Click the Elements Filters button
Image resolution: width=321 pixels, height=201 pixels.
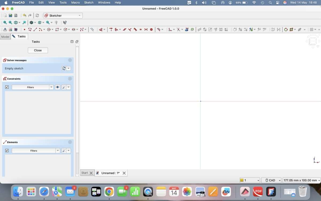tap(34, 151)
